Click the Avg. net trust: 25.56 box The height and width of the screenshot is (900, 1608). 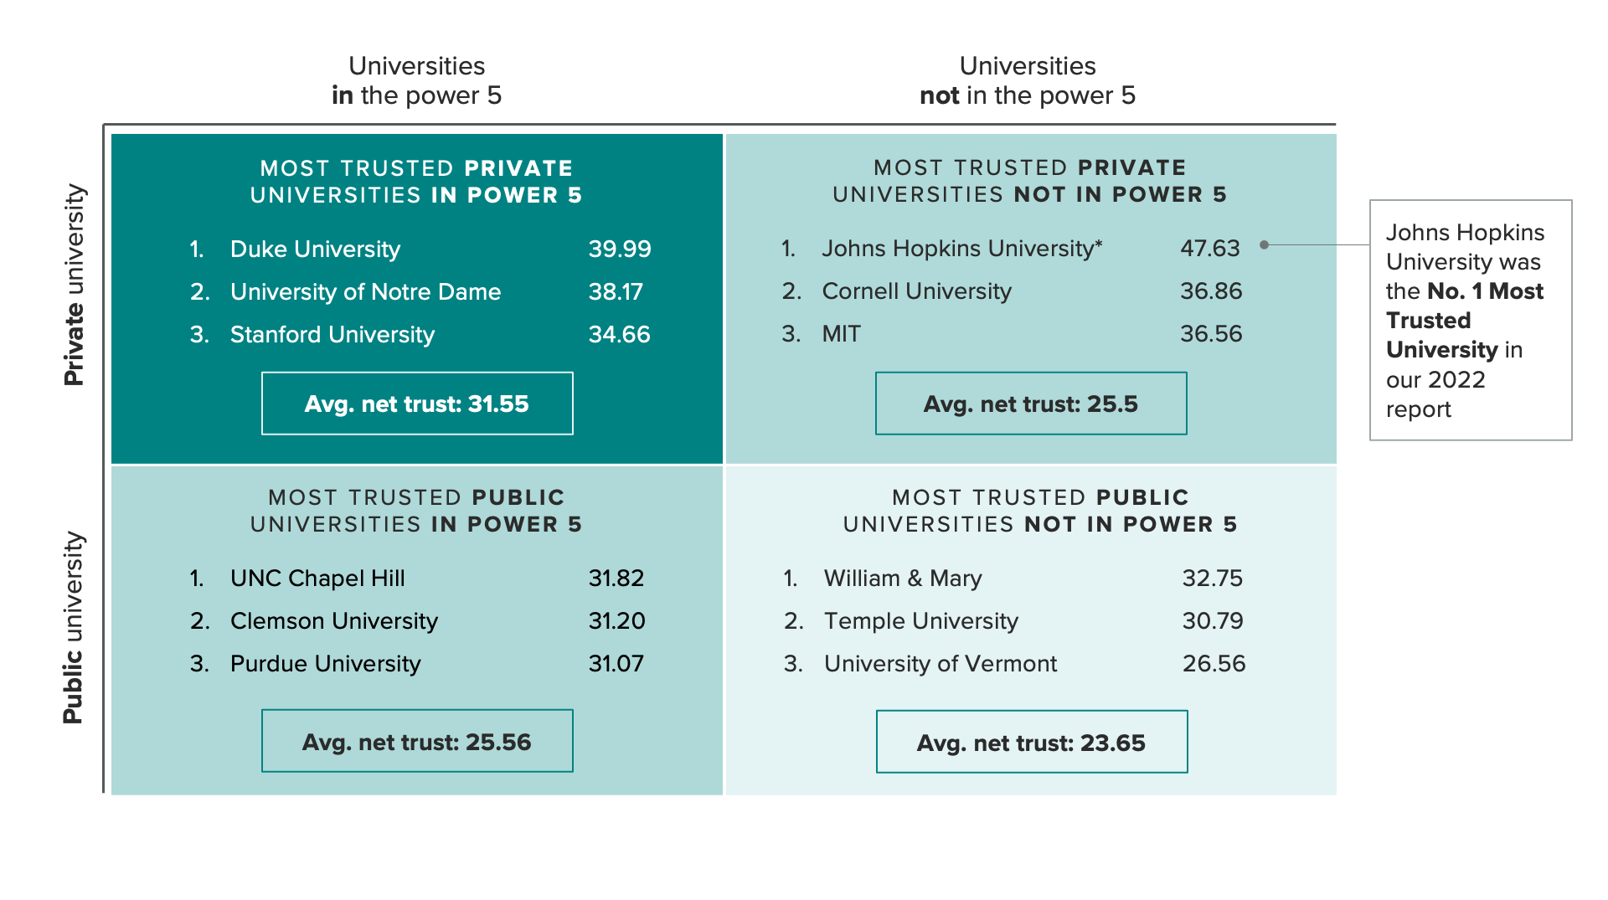(417, 742)
